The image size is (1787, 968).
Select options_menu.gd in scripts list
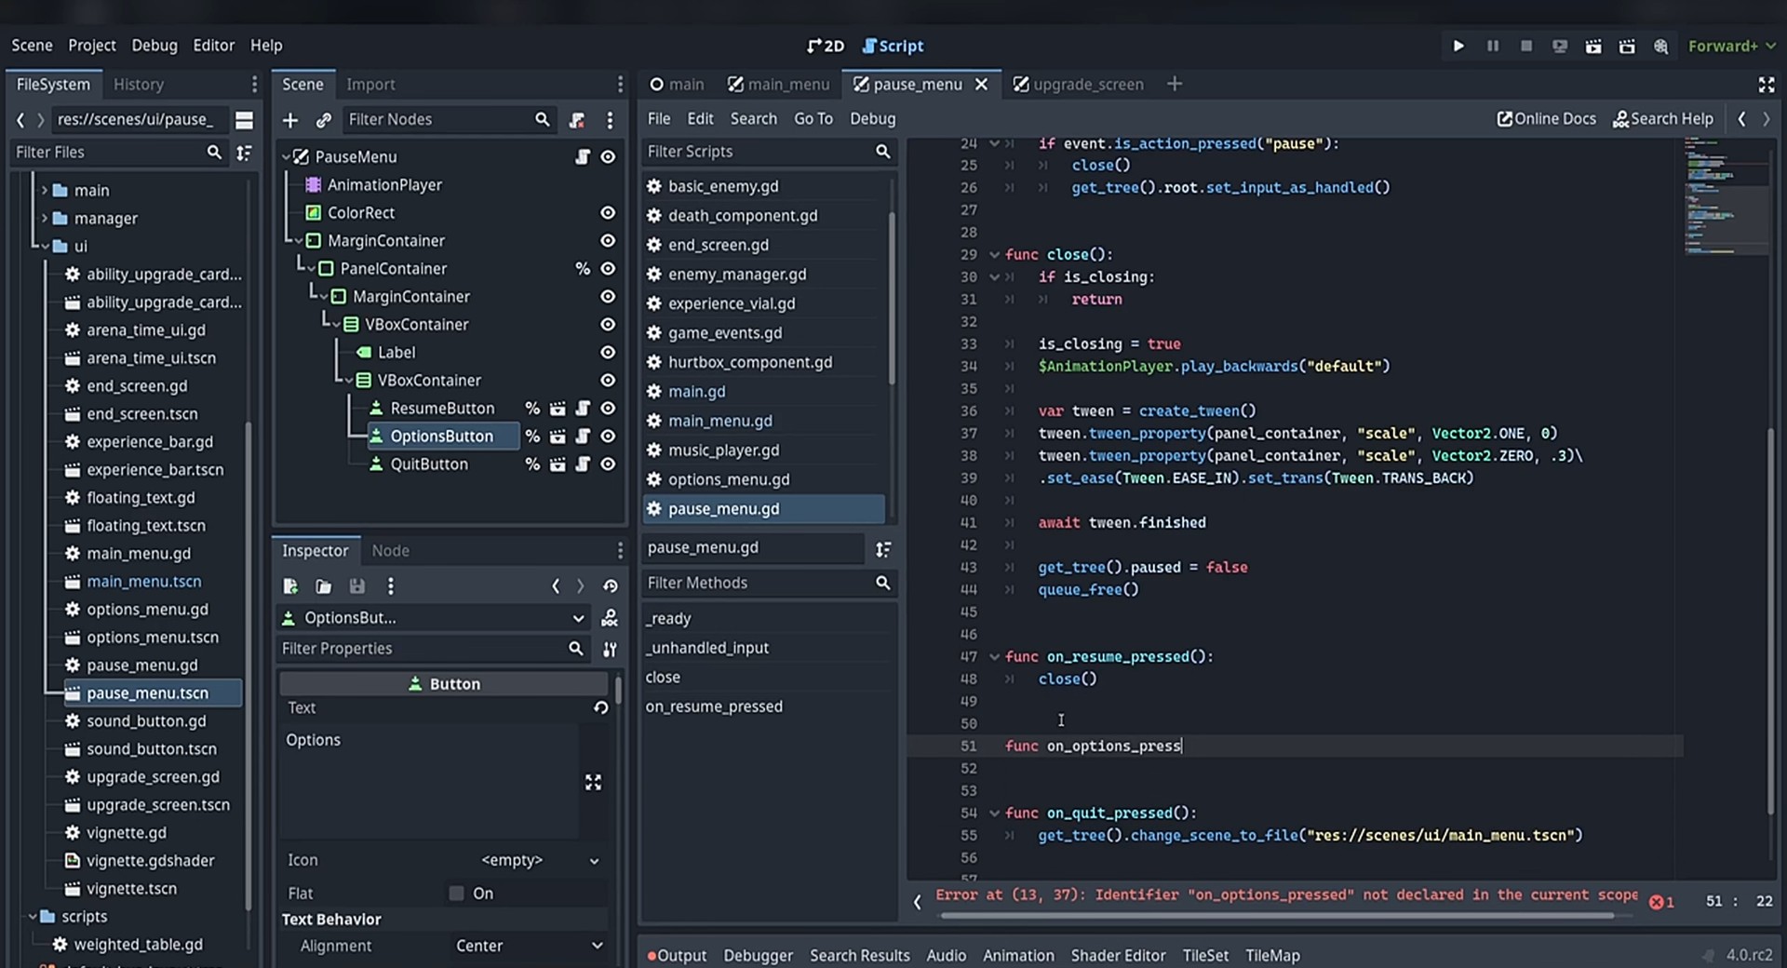coord(728,480)
